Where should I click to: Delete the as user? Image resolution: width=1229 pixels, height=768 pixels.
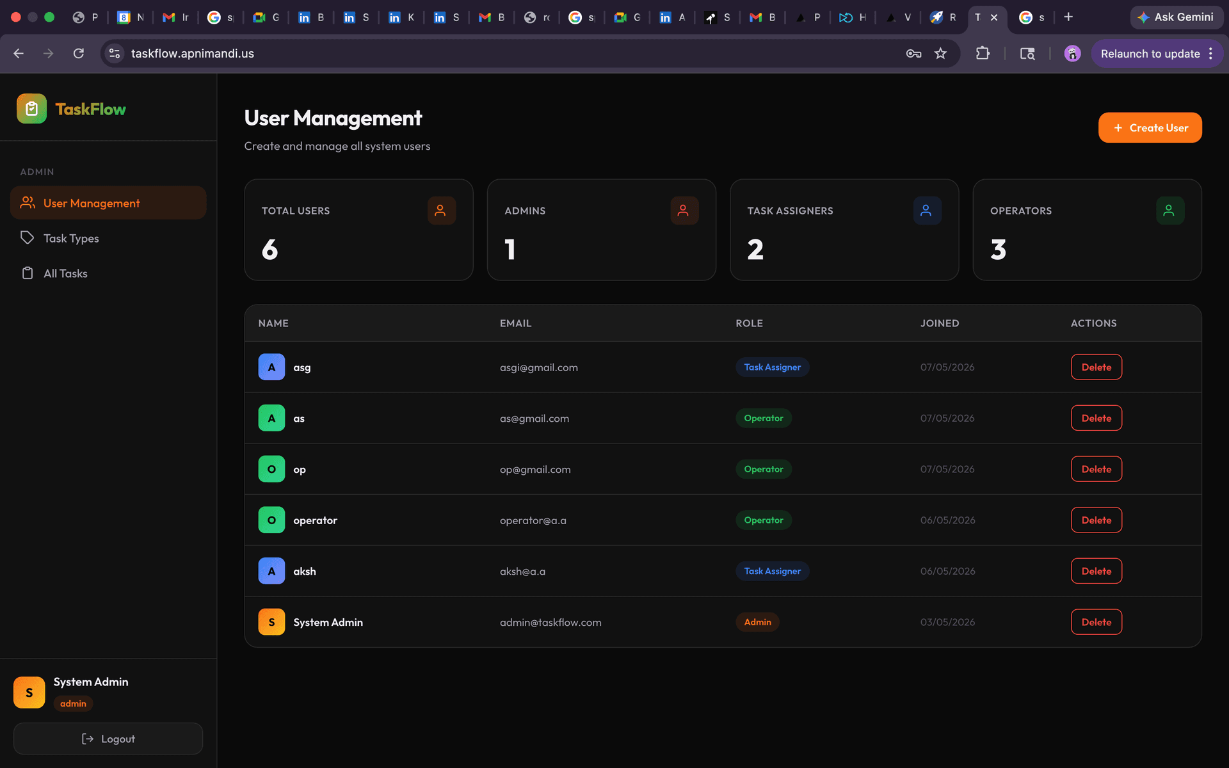click(1096, 418)
